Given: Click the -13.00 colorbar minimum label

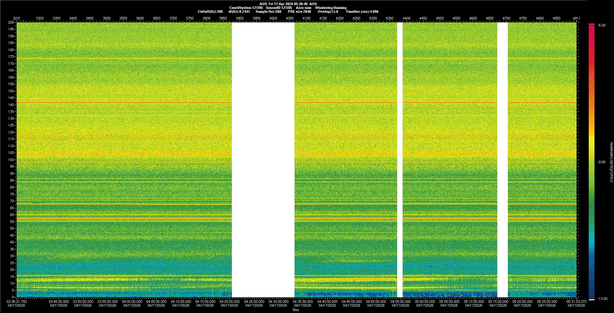Looking at the screenshot, I should 602,299.
